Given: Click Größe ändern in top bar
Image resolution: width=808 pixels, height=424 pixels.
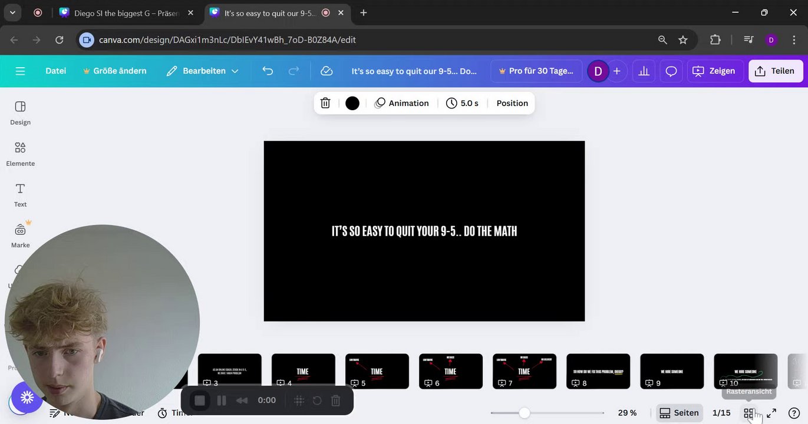Looking at the screenshot, I should (x=115, y=71).
